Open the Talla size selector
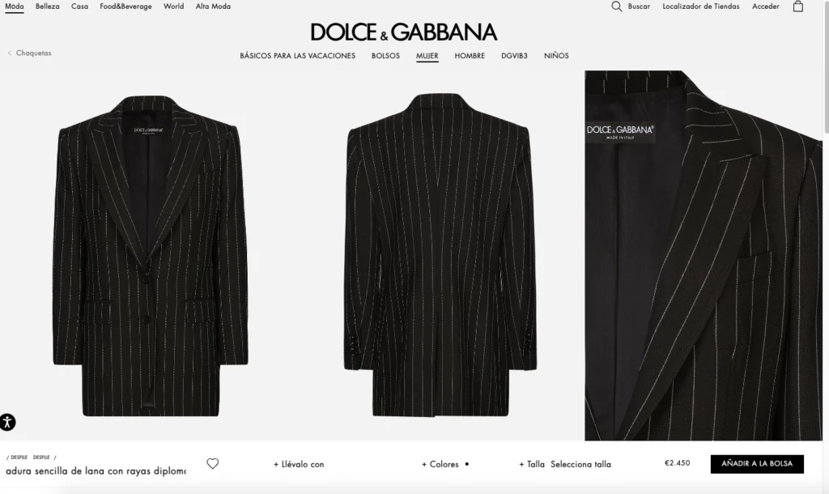Screen dimensions: 829x494 point(565,464)
